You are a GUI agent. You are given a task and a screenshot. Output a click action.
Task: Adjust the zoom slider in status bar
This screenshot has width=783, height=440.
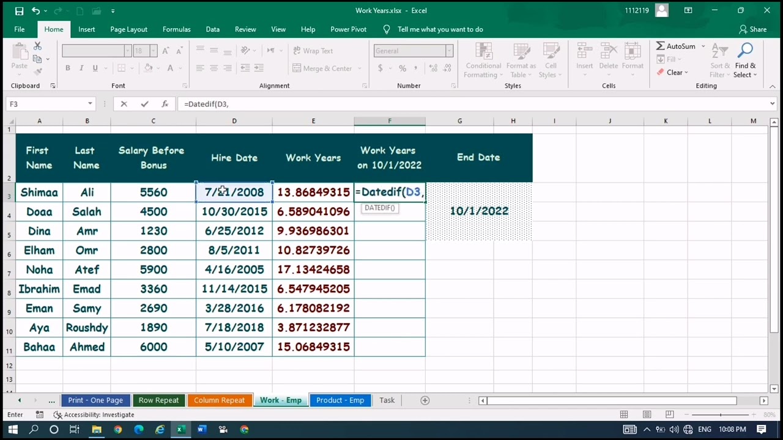(x=720, y=414)
